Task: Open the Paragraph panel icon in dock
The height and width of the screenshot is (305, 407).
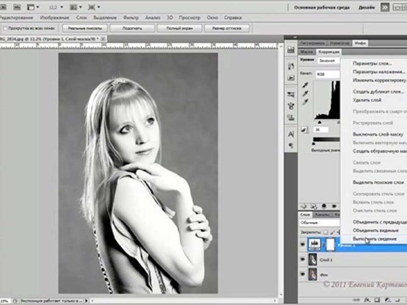Action: (x=291, y=145)
